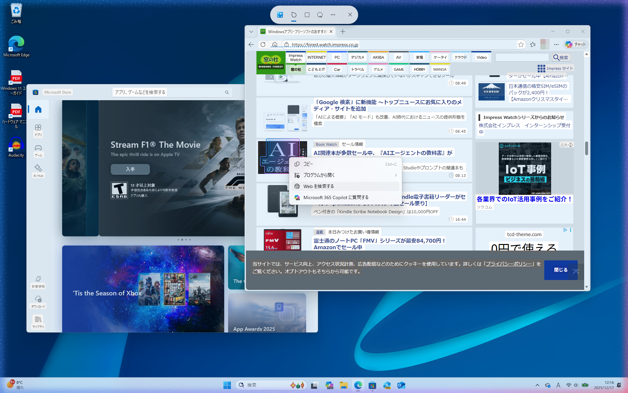The image size is (628, 393).
Task: Toggle the favorites star in Edge's address bar
Action: [x=521, y=45]
